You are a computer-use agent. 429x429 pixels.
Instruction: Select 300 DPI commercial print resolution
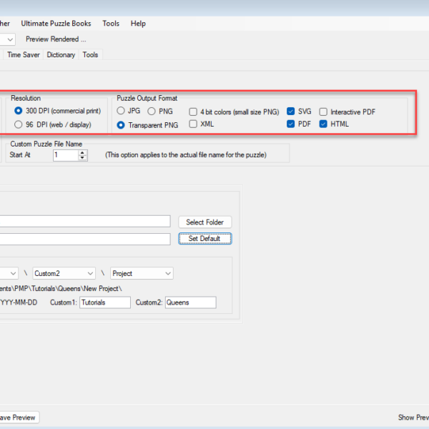(x=19, y=111)
